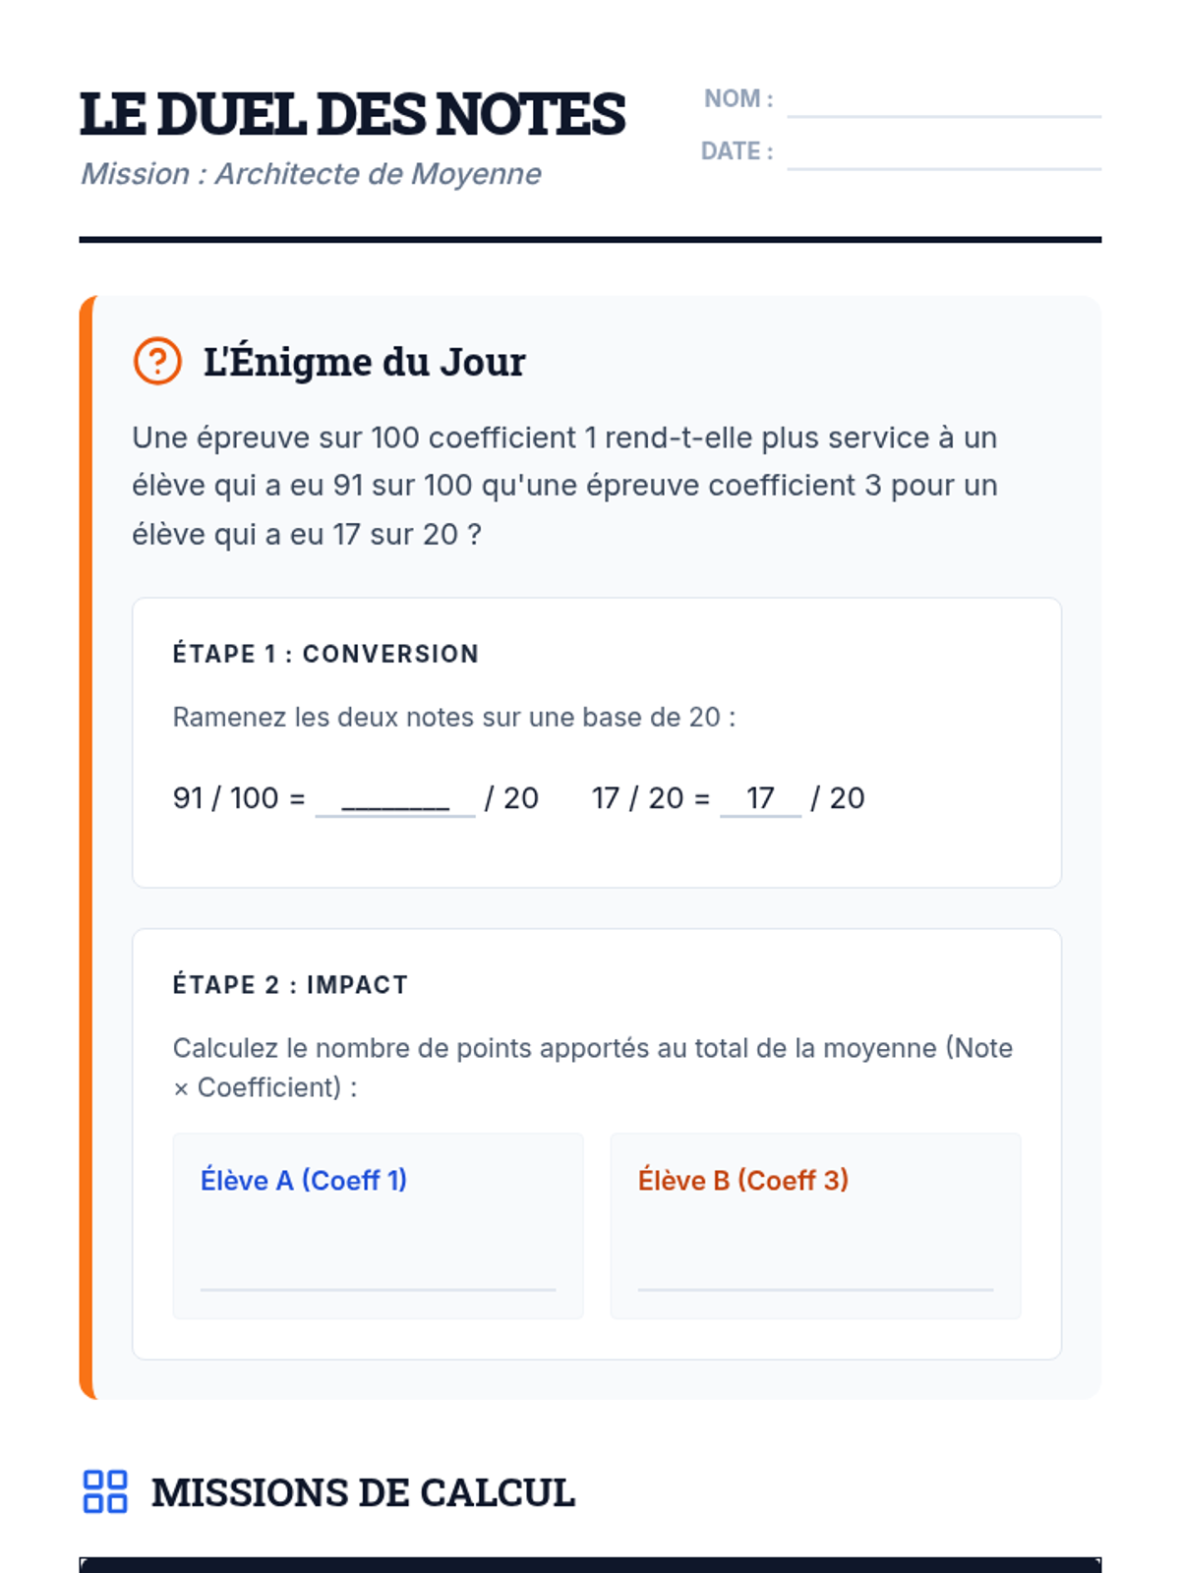This screenshot has width=1180, height=1573.
Task: Click the MISSIONS DE CALCUL section heading
Action: tap(363, 1492)
